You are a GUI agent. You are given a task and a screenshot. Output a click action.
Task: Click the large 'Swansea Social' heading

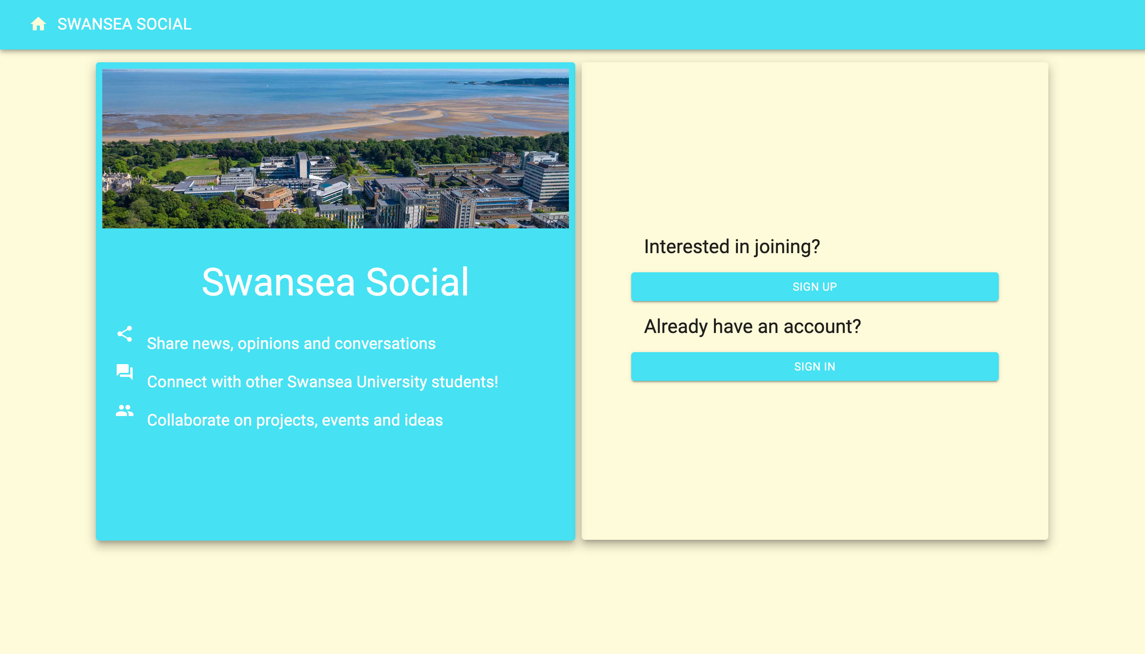(x=335, y=282)
